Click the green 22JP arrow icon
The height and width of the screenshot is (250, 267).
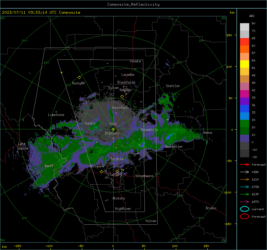point(244,194)
